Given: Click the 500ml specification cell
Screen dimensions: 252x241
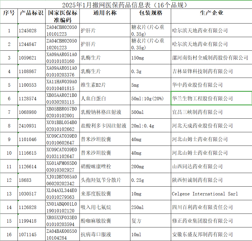Looking at the screenshot, I should 150,112.
